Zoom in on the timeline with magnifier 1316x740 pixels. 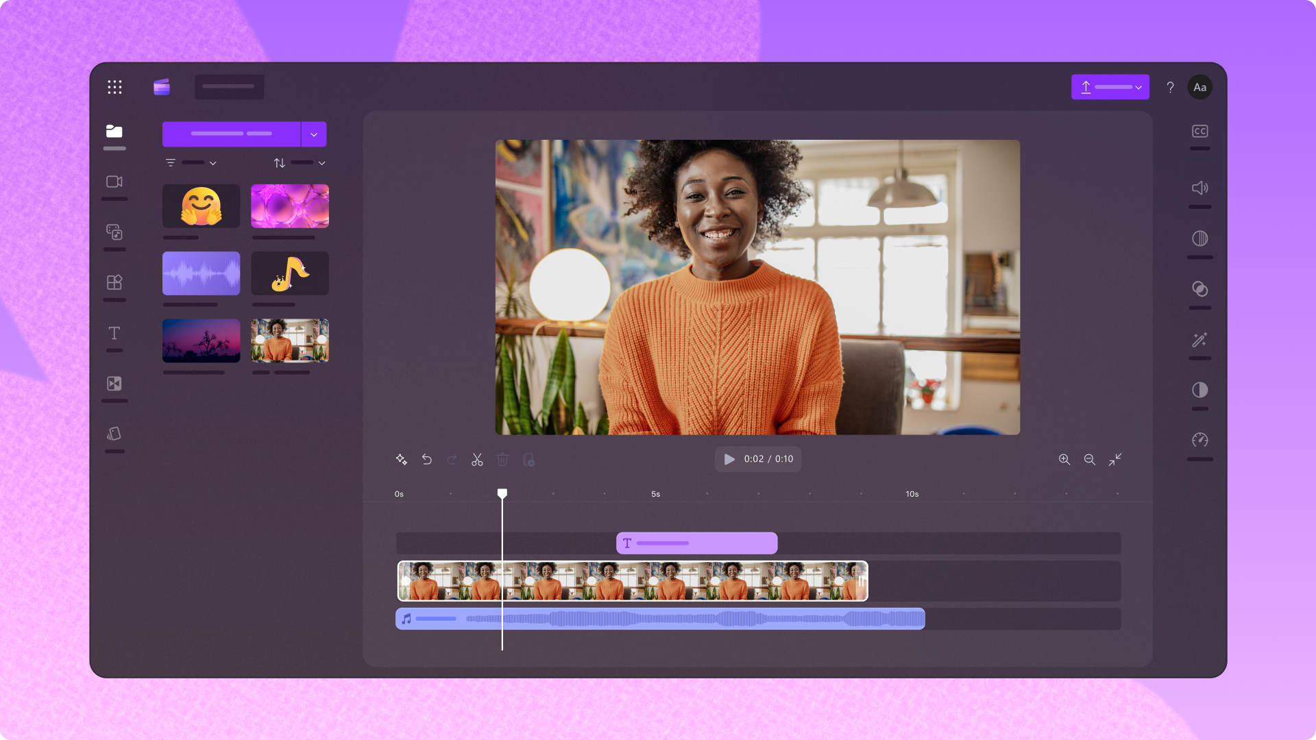click(1064, 460)
